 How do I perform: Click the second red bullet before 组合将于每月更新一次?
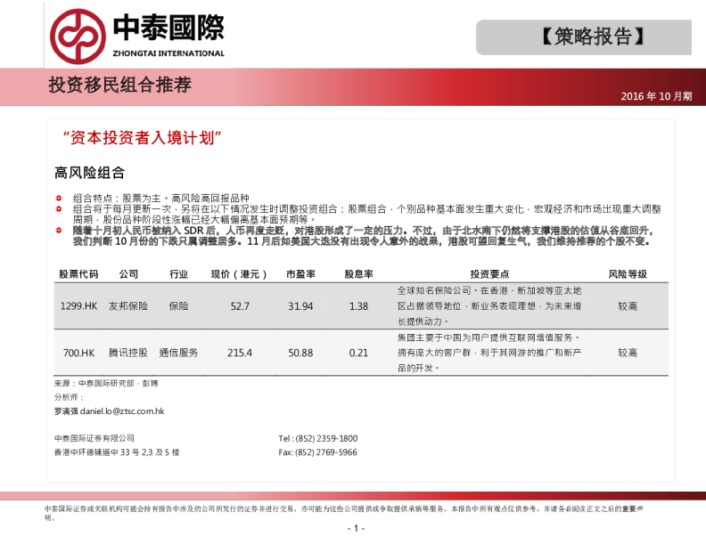coord(59,207)
